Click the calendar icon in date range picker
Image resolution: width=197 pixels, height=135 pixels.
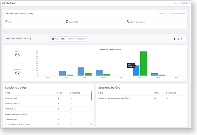[x=53, y=39]
